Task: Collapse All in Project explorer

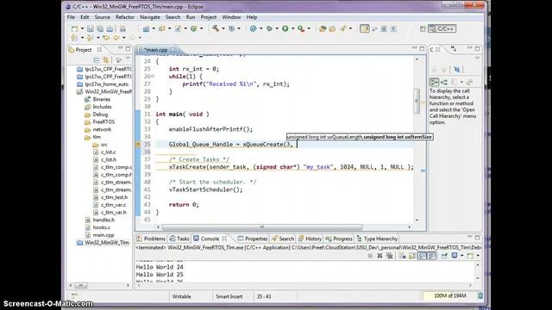Action: tap(96, 60)
